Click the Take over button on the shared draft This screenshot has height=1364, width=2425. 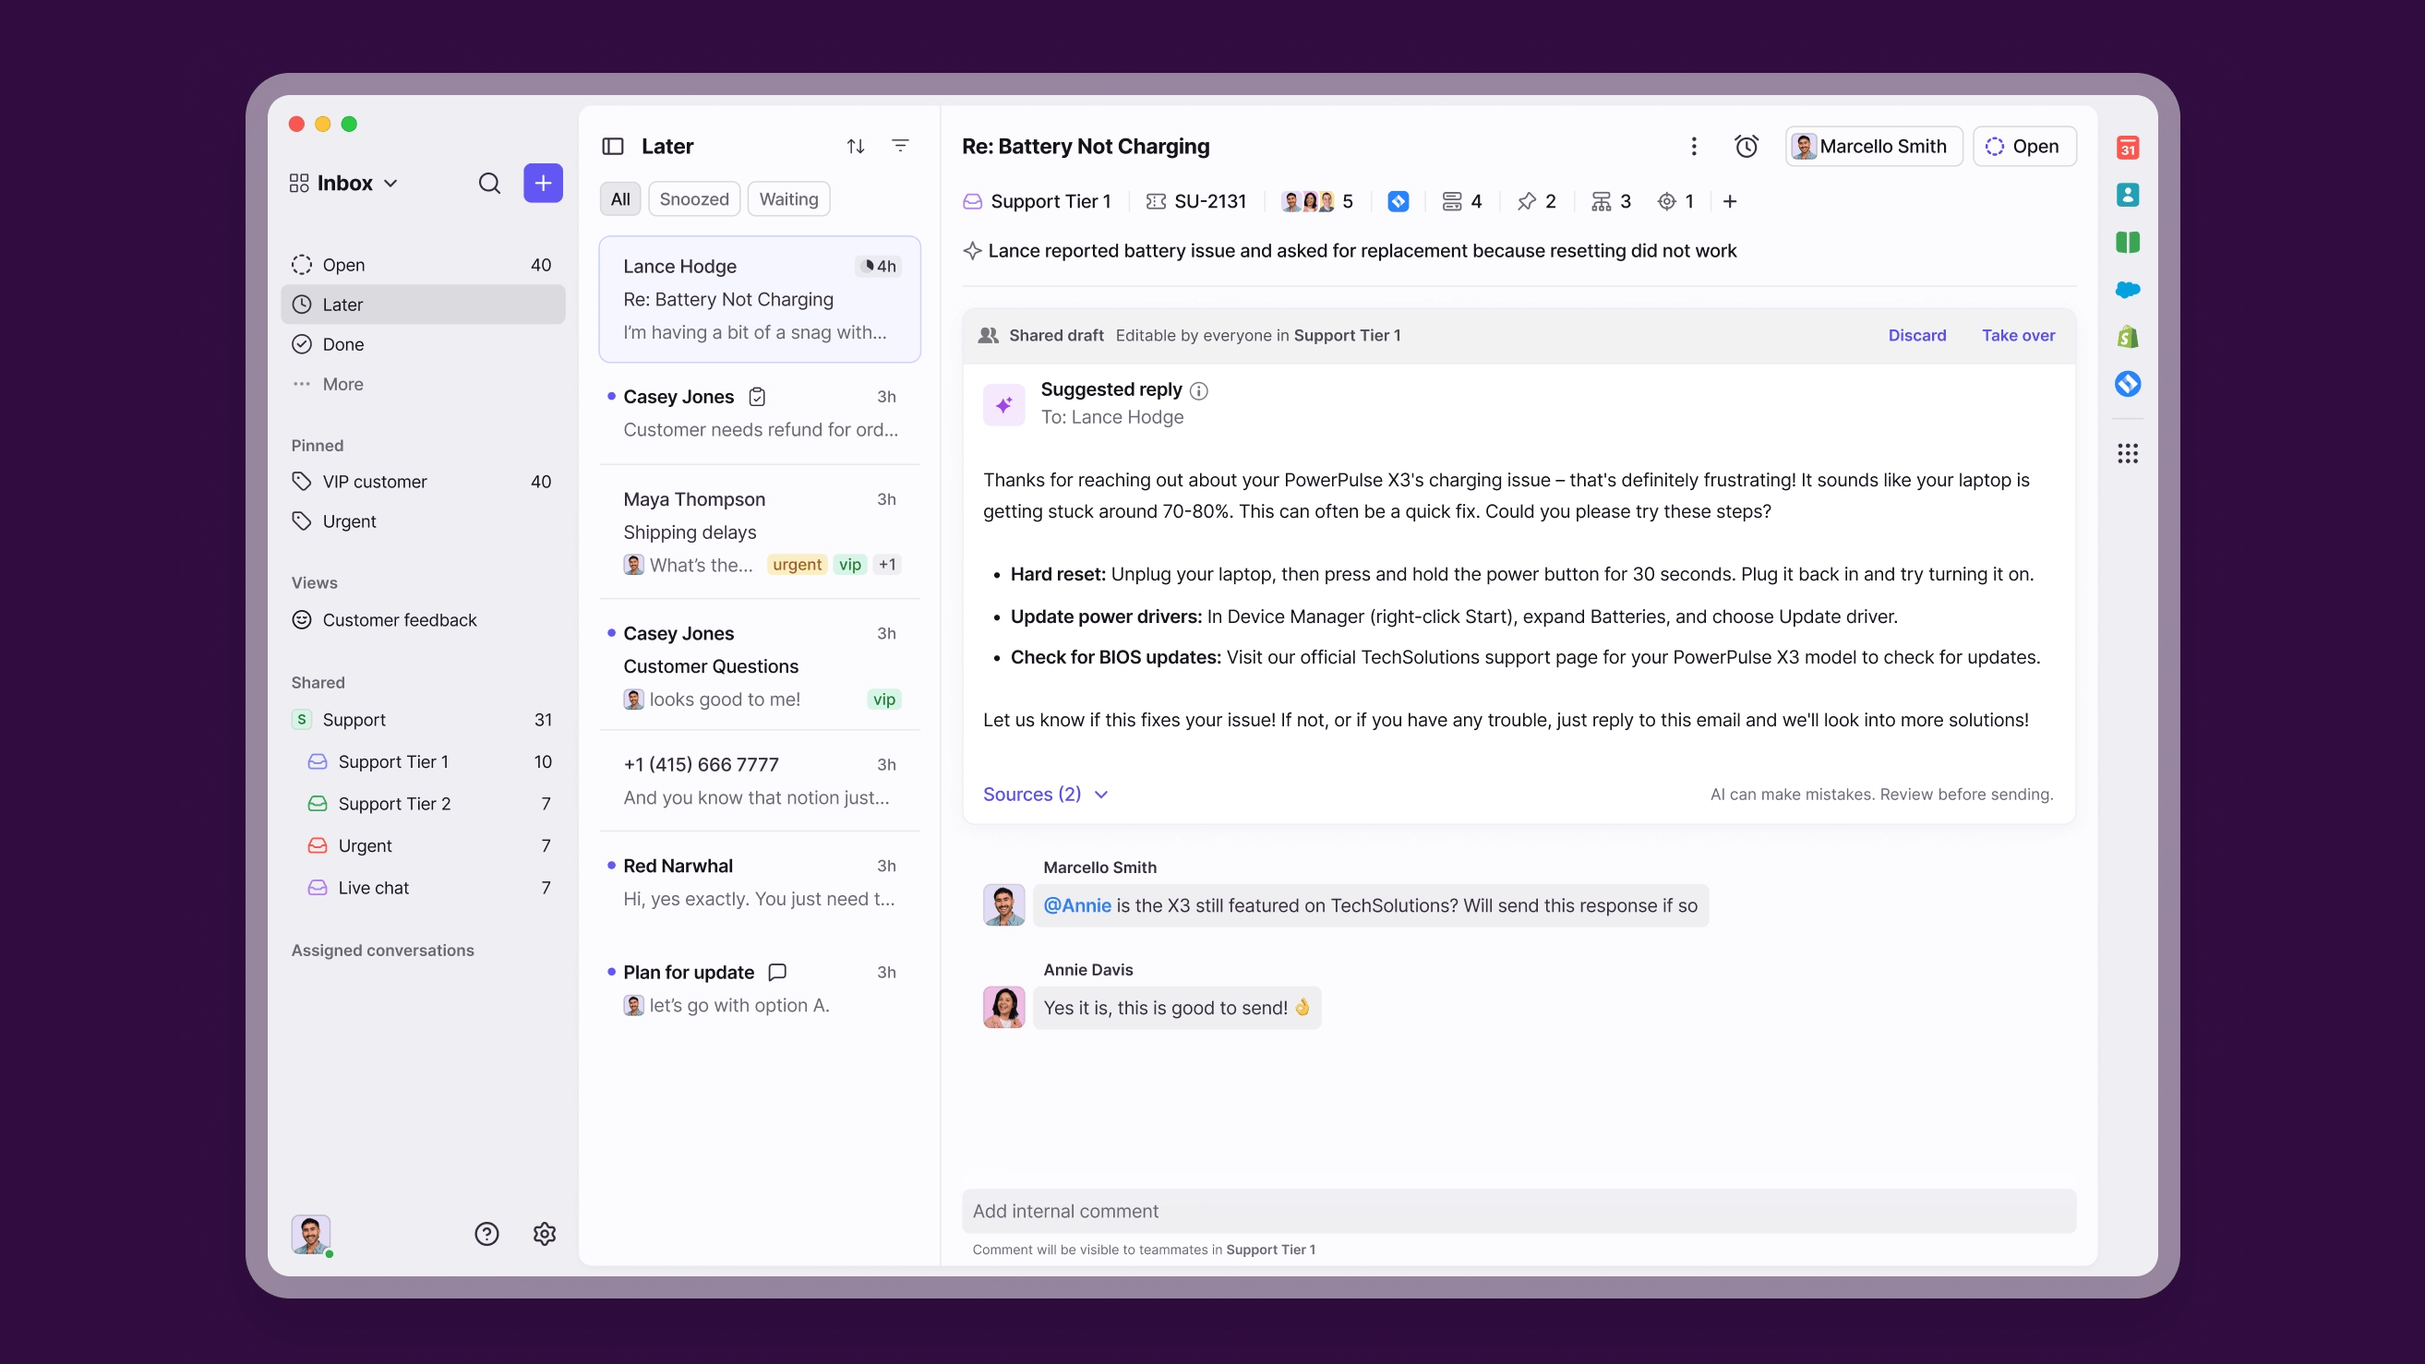(2017, 335)
